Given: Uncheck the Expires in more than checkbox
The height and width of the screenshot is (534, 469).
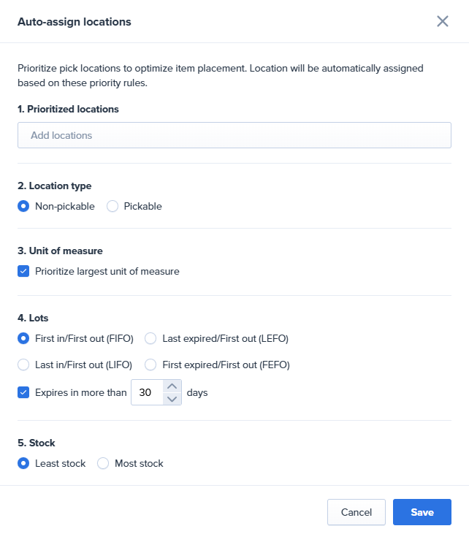Looking at the screenshot, I should (23, 392).
